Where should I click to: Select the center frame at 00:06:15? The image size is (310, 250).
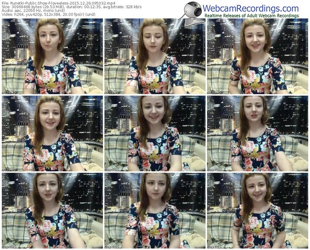coord(155,133)
